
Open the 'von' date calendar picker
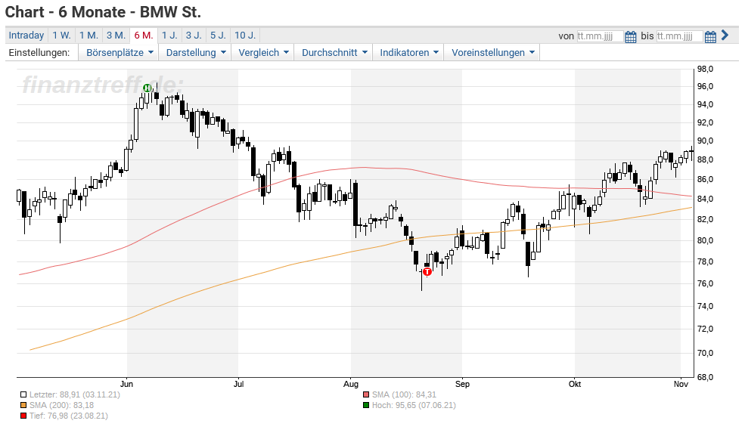[630, 36]
